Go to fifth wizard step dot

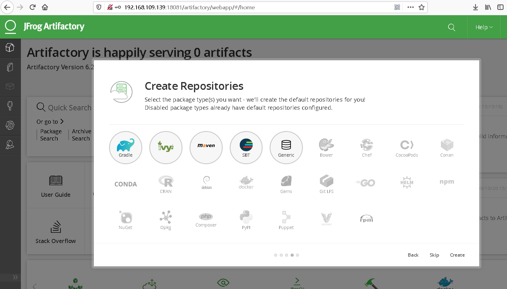pyautogui.click(x=297, y=255)
